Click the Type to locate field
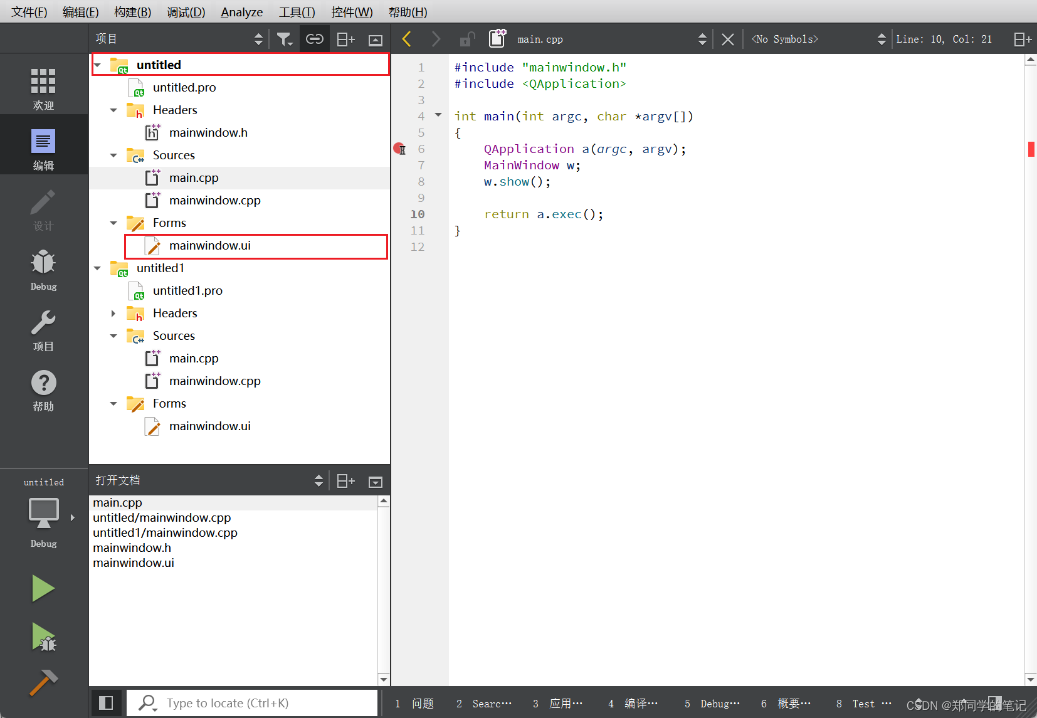Viewport: 1037px width, 718px height. point(253,703)
